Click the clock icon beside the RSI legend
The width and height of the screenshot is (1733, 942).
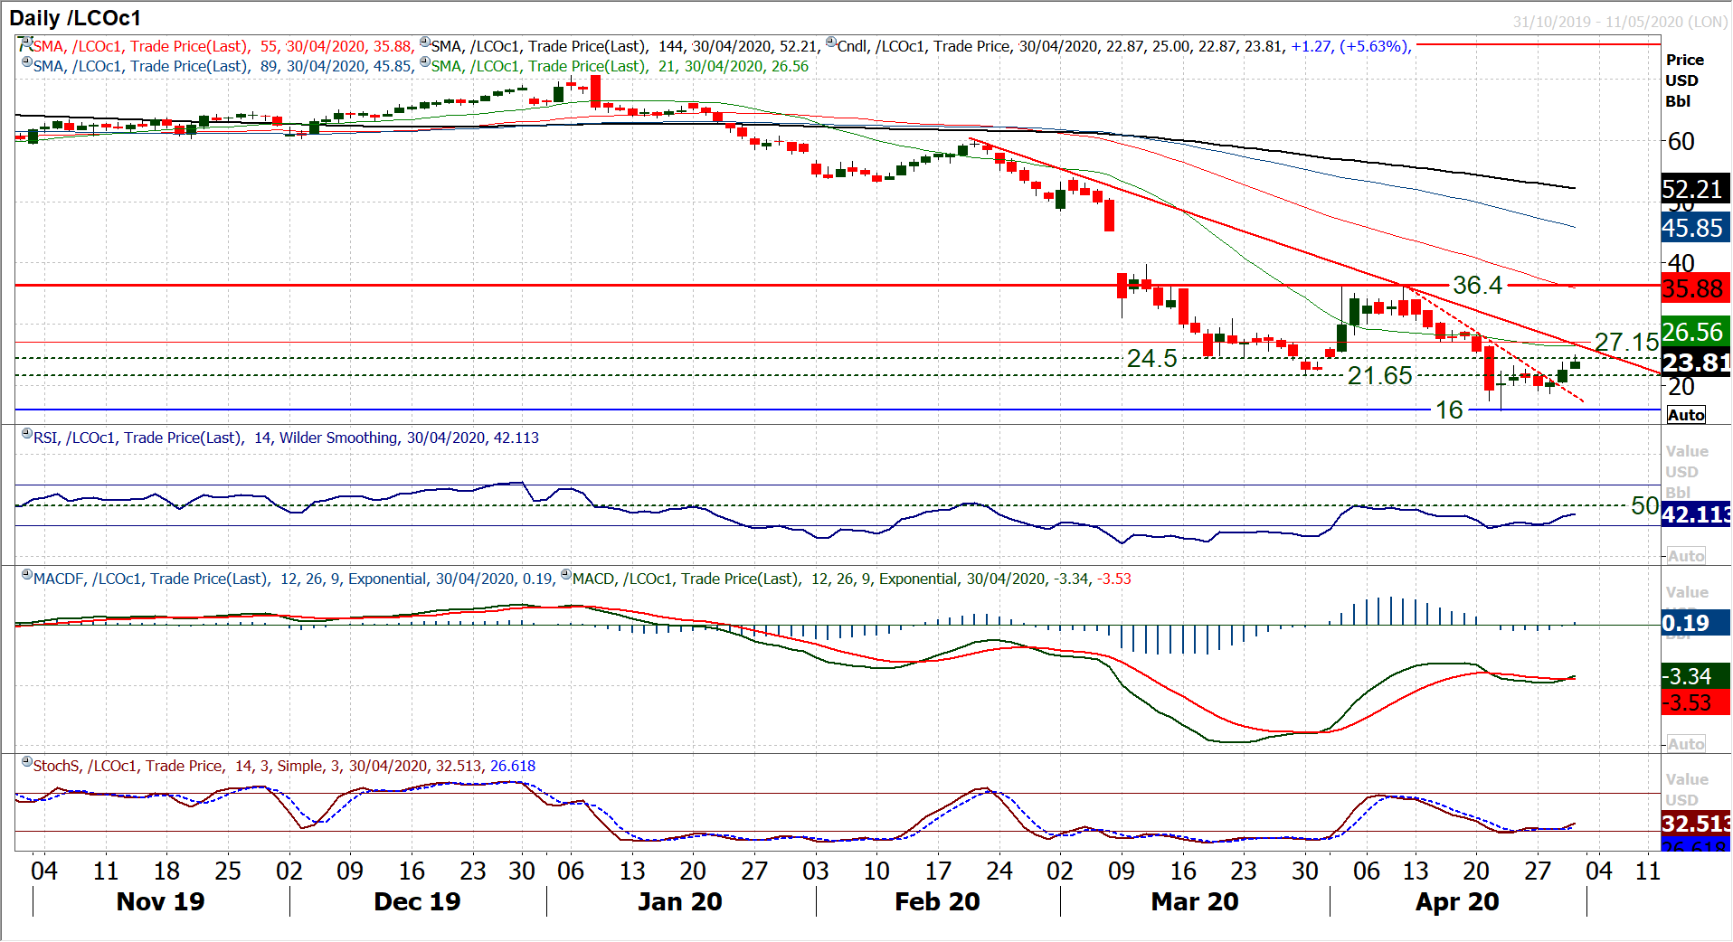pos(27,435)
